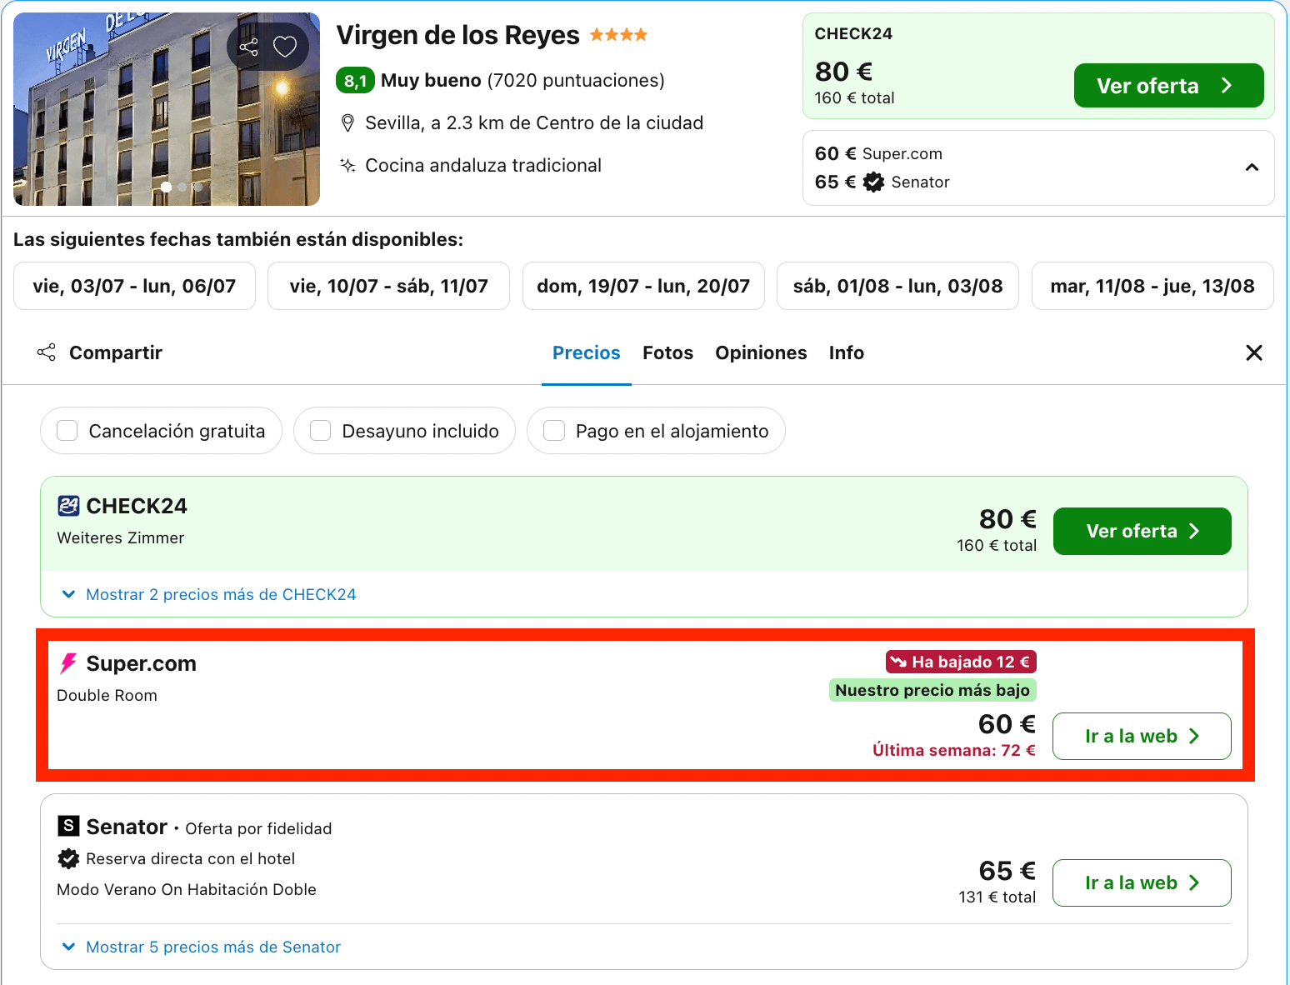Image resolution: width=1290 pixels, height=985 pixels.
Task: Check the Pago en el alojamiento option
Action: [554, 431]
